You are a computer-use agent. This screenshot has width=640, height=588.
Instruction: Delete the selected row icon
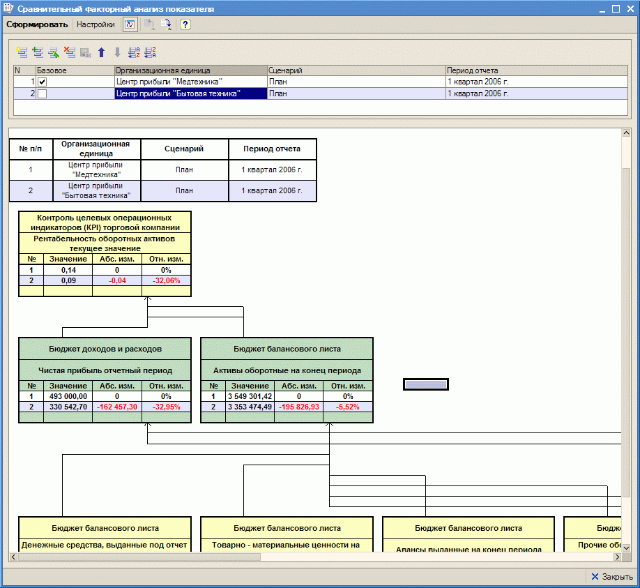click(70, 52)
